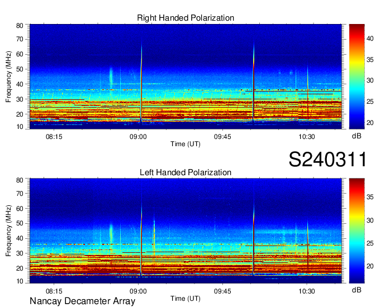Click the 09:00 radio burst in Right Handed plot

[x=141, y=82]
